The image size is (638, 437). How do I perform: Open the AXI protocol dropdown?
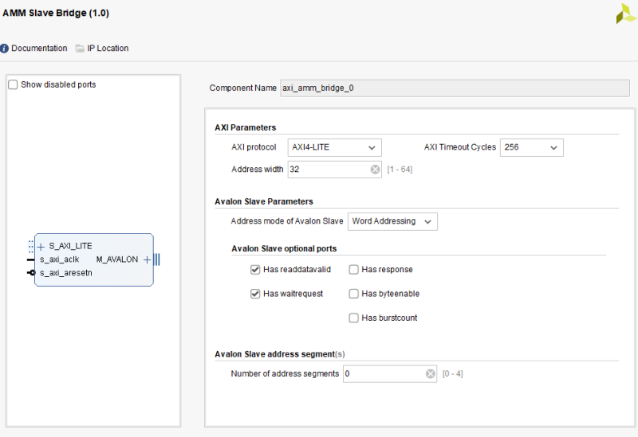[334, 147]
